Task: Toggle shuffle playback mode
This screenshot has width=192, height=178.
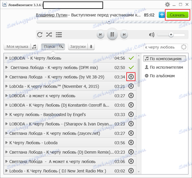Action: pos(49,35)
